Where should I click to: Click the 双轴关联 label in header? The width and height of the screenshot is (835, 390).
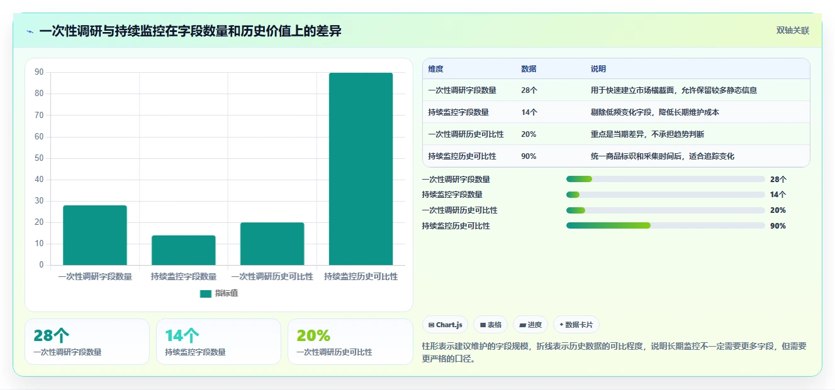[792, 31]
